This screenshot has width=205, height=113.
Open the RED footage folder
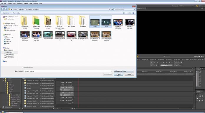(x=72, y=22)
